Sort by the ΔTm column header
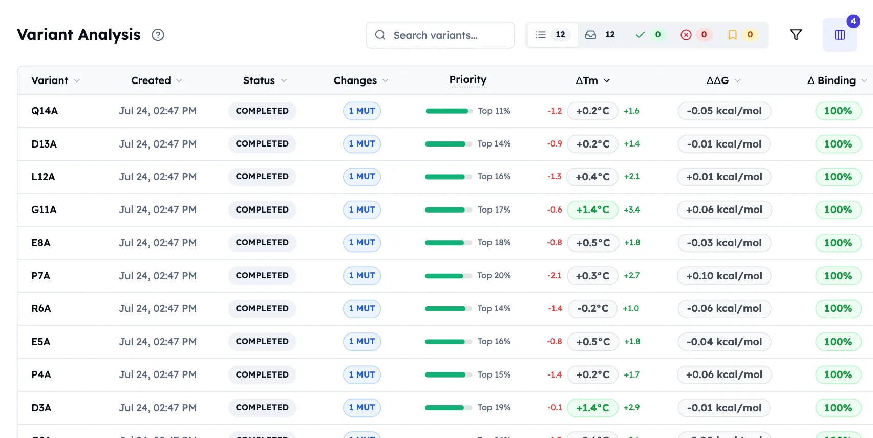 592,80
